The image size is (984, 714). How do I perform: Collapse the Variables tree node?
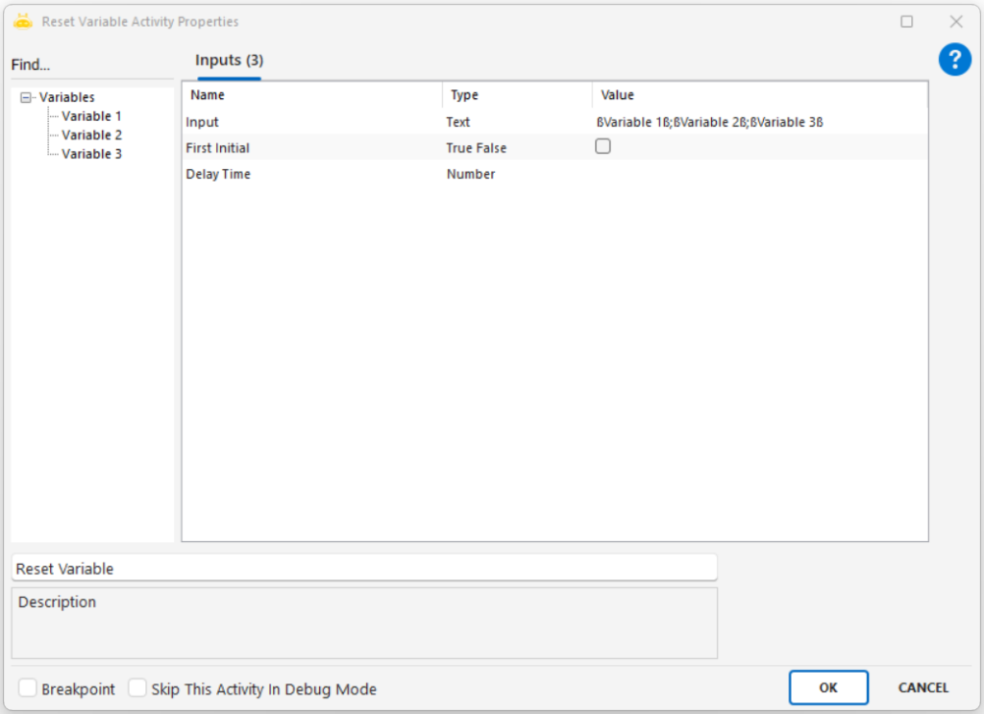[26, 97]
